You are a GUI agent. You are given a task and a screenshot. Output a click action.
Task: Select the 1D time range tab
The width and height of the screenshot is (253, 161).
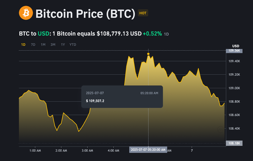point(23,45)
